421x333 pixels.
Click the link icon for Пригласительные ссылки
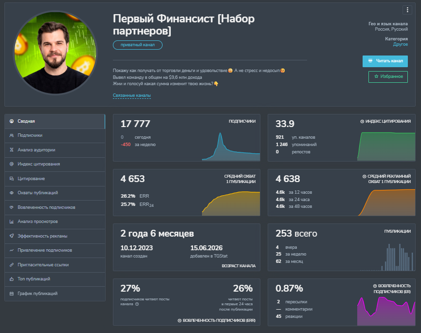pyautogui.click(x=12, y=265)
